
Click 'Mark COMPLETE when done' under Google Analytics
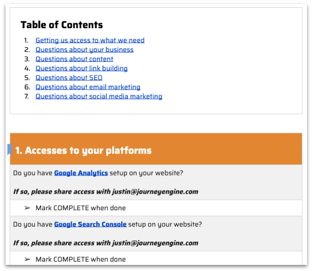(81, 208)
